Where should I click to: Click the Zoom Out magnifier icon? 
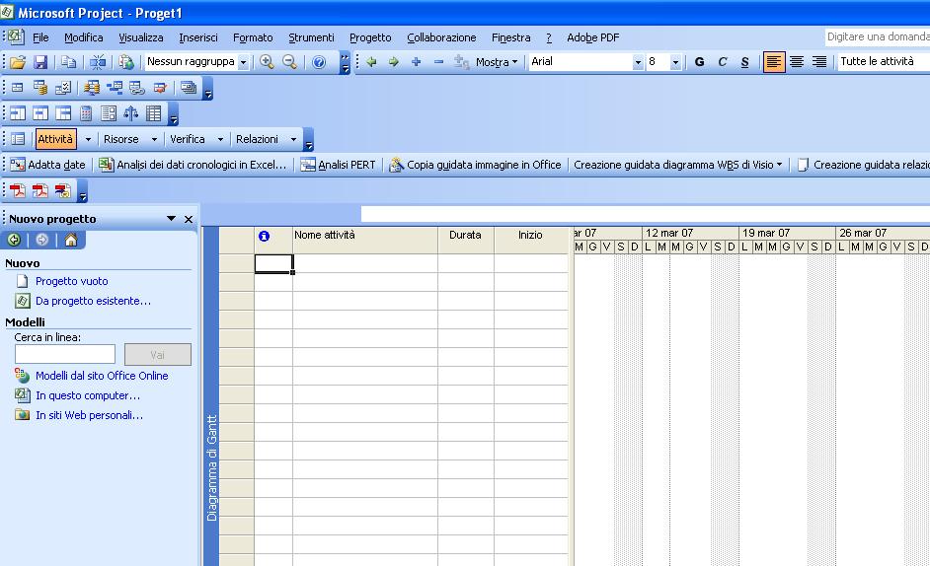(289, 62)
